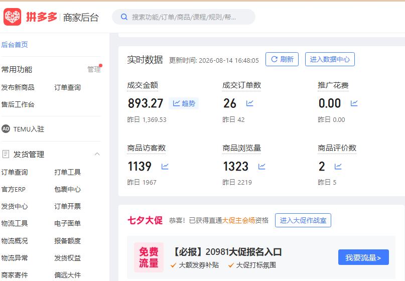Click the 商品访客数 metric label
Viewport: 405px width, 281px height.
coord(147,148)
